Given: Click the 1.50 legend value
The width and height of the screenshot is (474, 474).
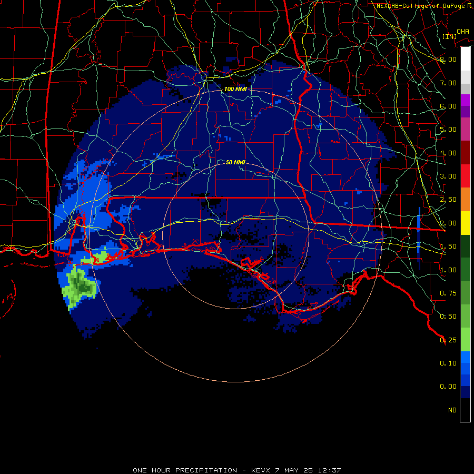Looking at the screenshot, I should click(448, 246).
